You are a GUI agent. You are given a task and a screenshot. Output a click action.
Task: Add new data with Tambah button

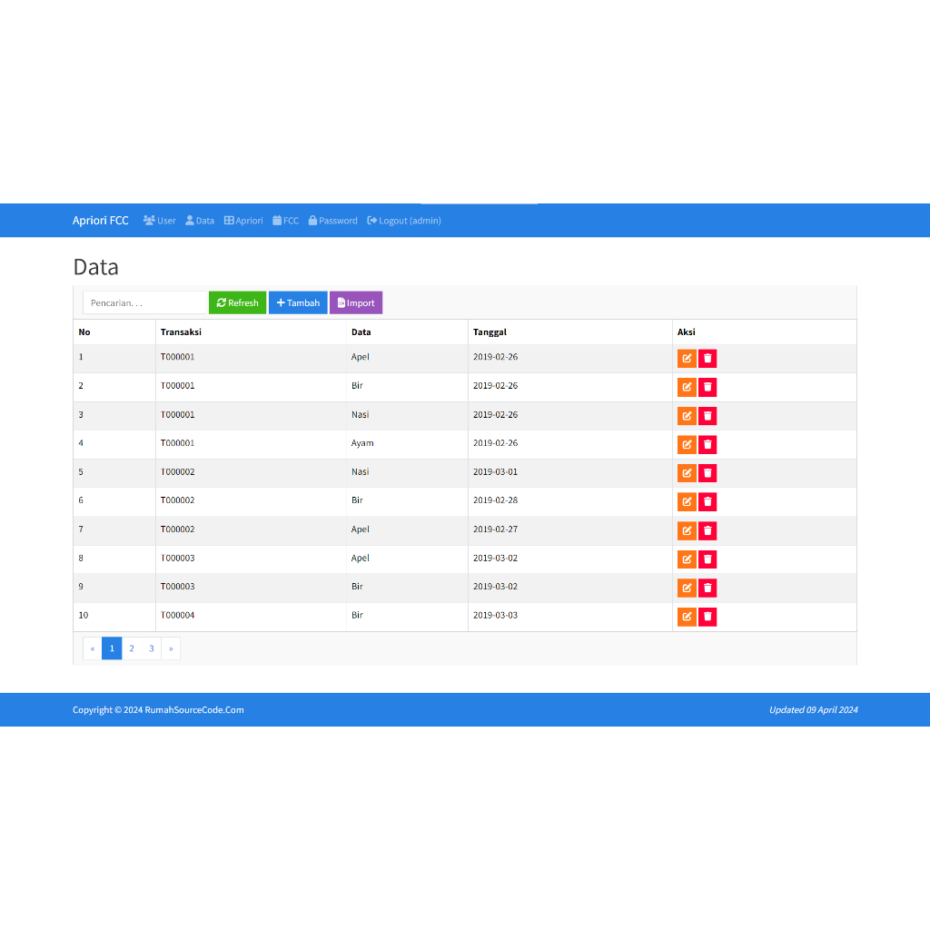pos(298,302)
